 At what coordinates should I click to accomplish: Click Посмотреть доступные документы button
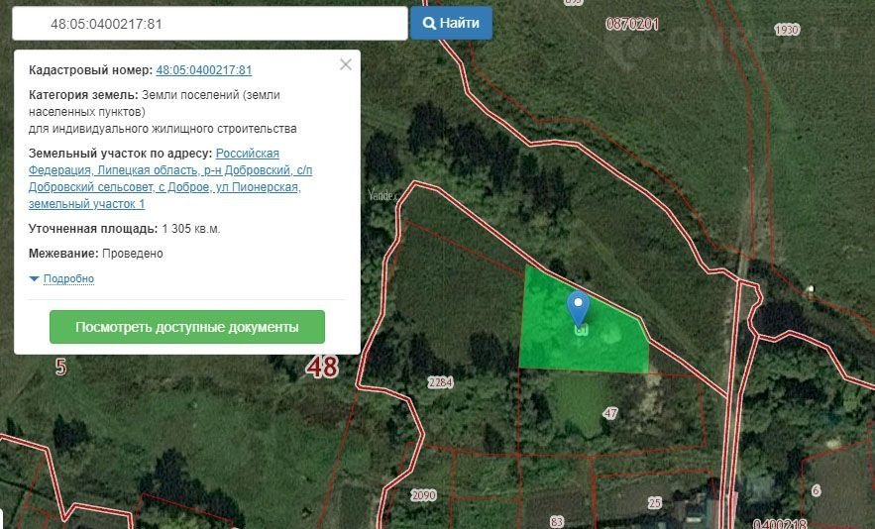tap(187, 327)
